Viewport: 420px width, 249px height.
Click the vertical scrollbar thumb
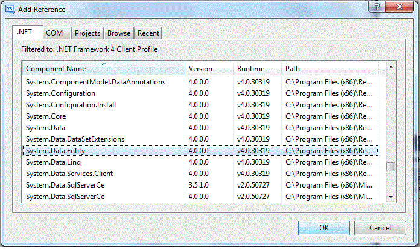391,166
